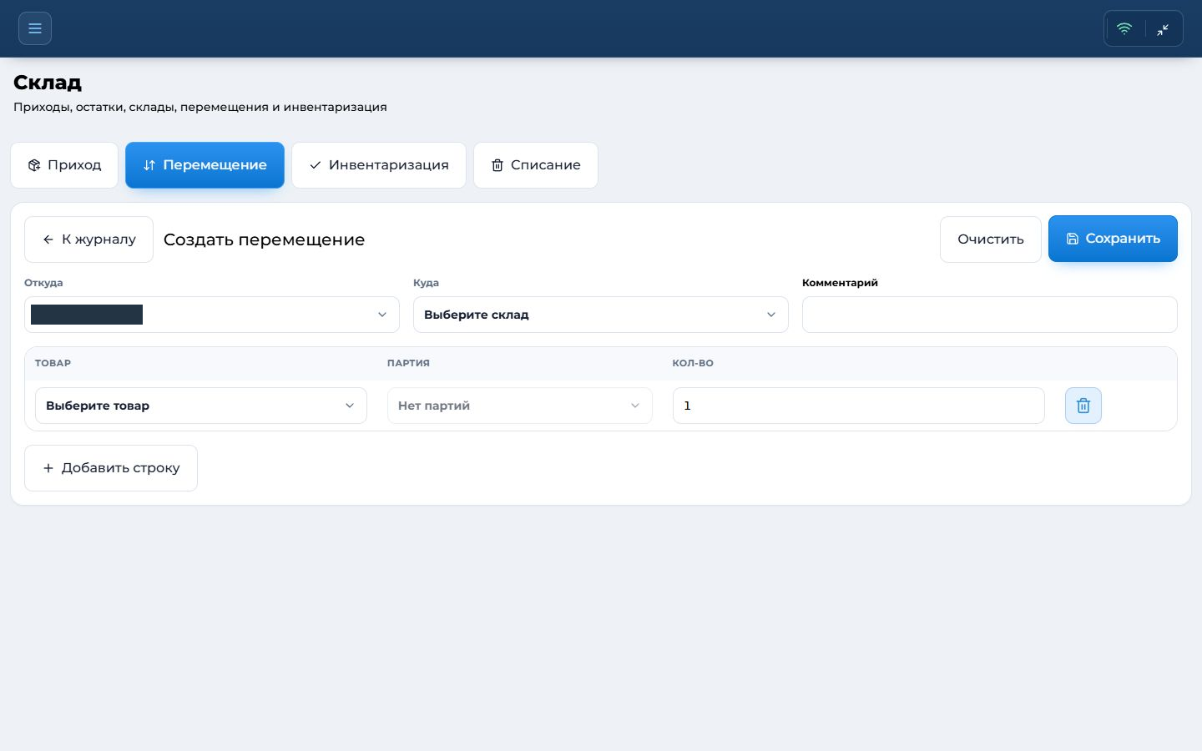Click the collapse fullscreen arrows icon
This screenshot has width=1202, height=751.
[x=1163, y=29]
